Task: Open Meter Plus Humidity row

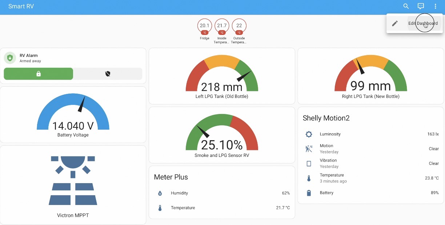Action: (x=222, y=193)
